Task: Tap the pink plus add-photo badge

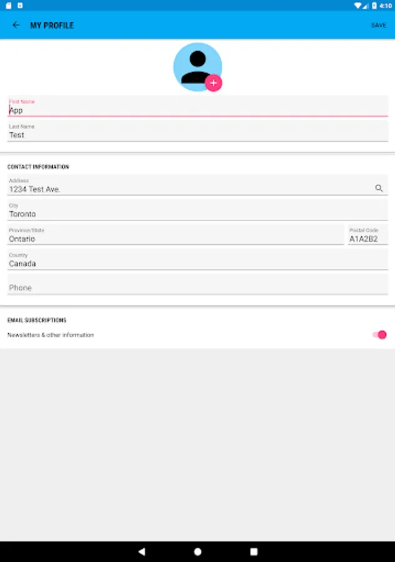Action: [213, 83]
